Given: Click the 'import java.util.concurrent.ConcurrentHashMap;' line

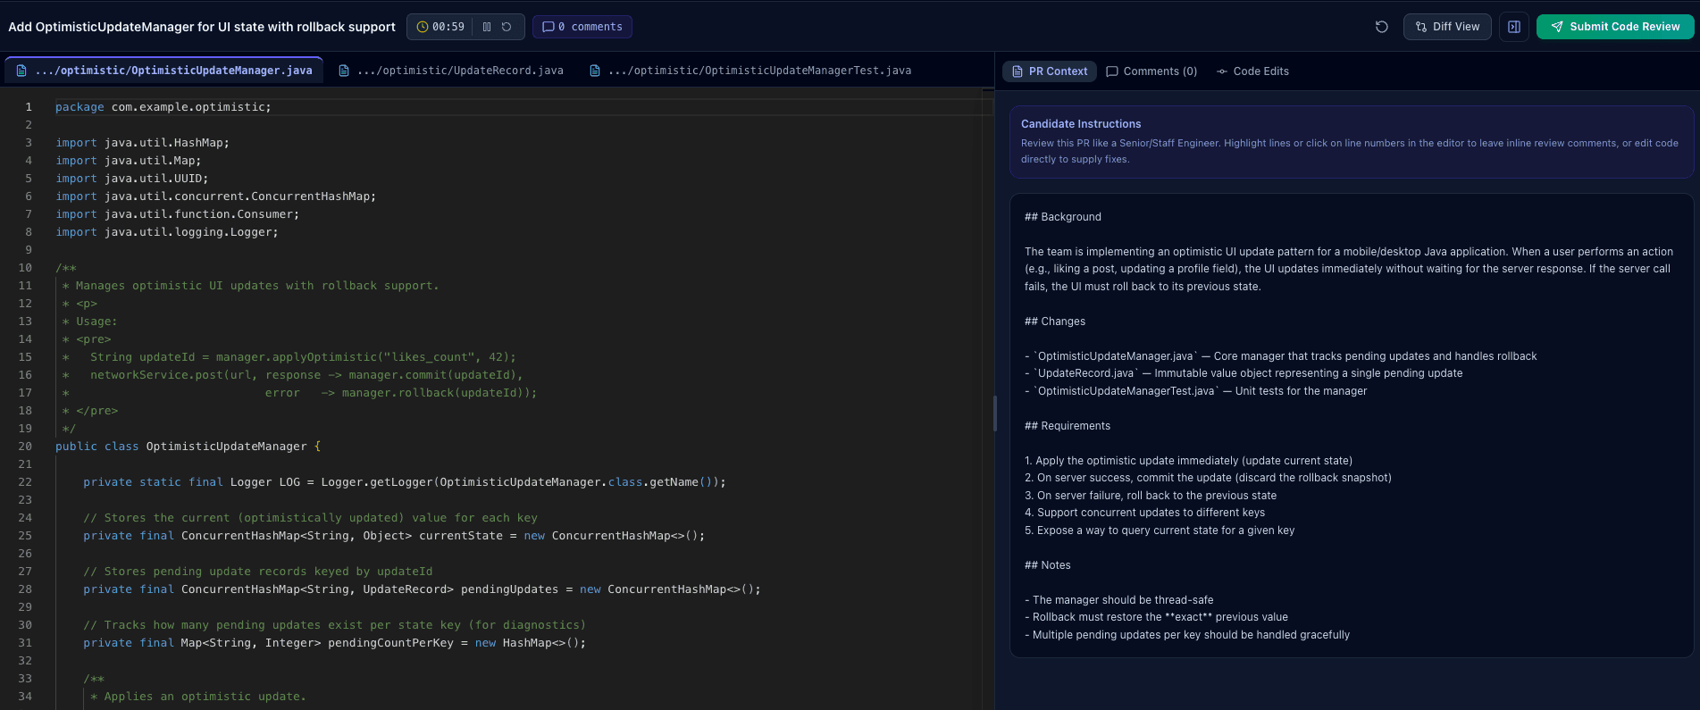Looking at the screenshot, I should pos(215,196).
